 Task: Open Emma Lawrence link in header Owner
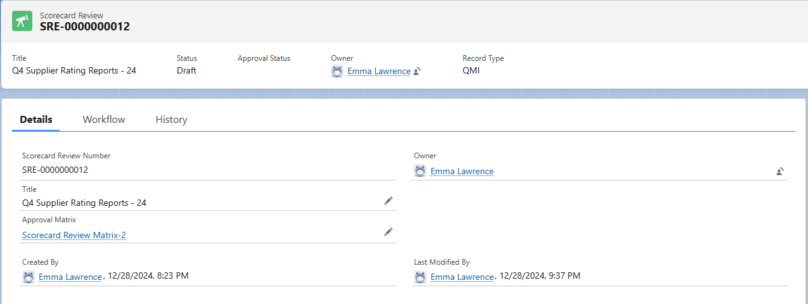click(379, 72)
